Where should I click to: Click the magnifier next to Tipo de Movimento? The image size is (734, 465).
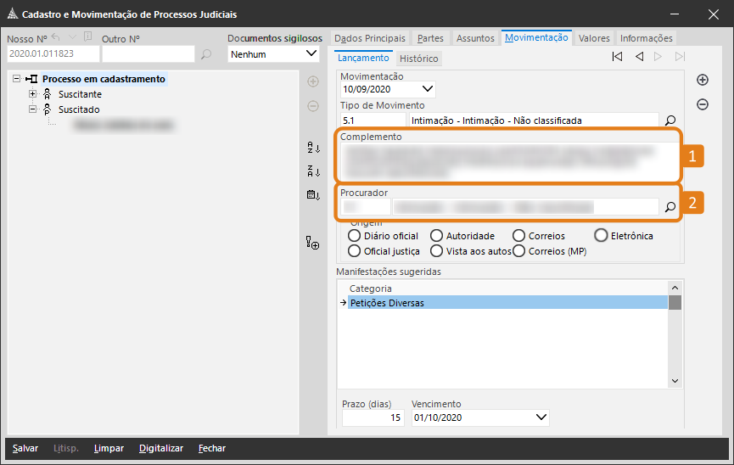670,120
